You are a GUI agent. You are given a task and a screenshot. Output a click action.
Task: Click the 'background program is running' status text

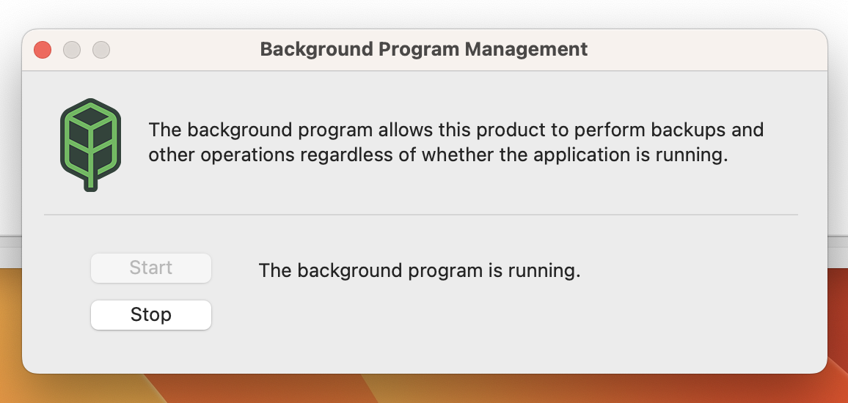[x=419, y=270]
